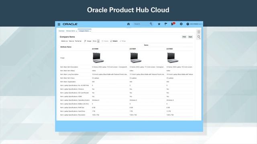Open the user account menu in the header
Viewport: 257px width, 144px height.
click(196, 24)
